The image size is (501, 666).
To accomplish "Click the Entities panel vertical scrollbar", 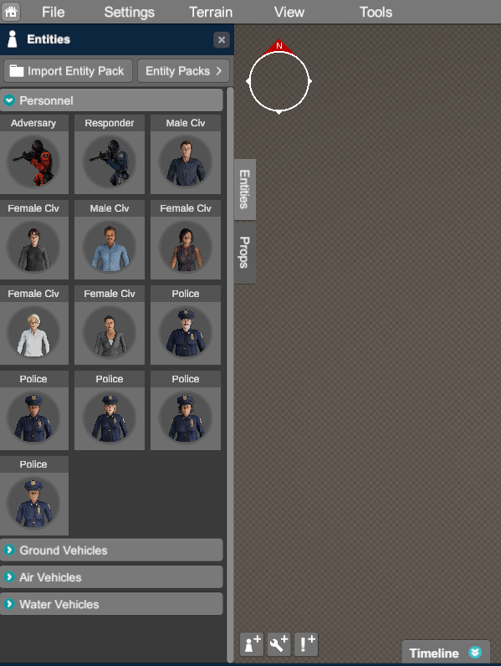I will coord(230,374).
